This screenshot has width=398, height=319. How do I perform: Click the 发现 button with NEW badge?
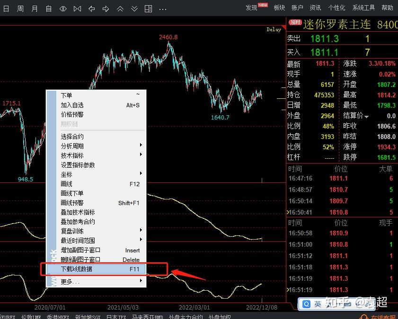point(252,8)
